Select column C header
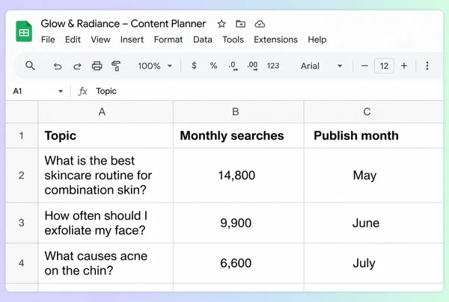The width and height of the screenshot is (449, 302). click(x=373, y=112)
